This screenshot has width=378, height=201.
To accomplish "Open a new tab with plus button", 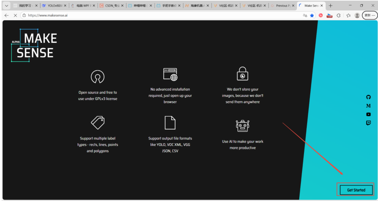I will coord(330,5).
